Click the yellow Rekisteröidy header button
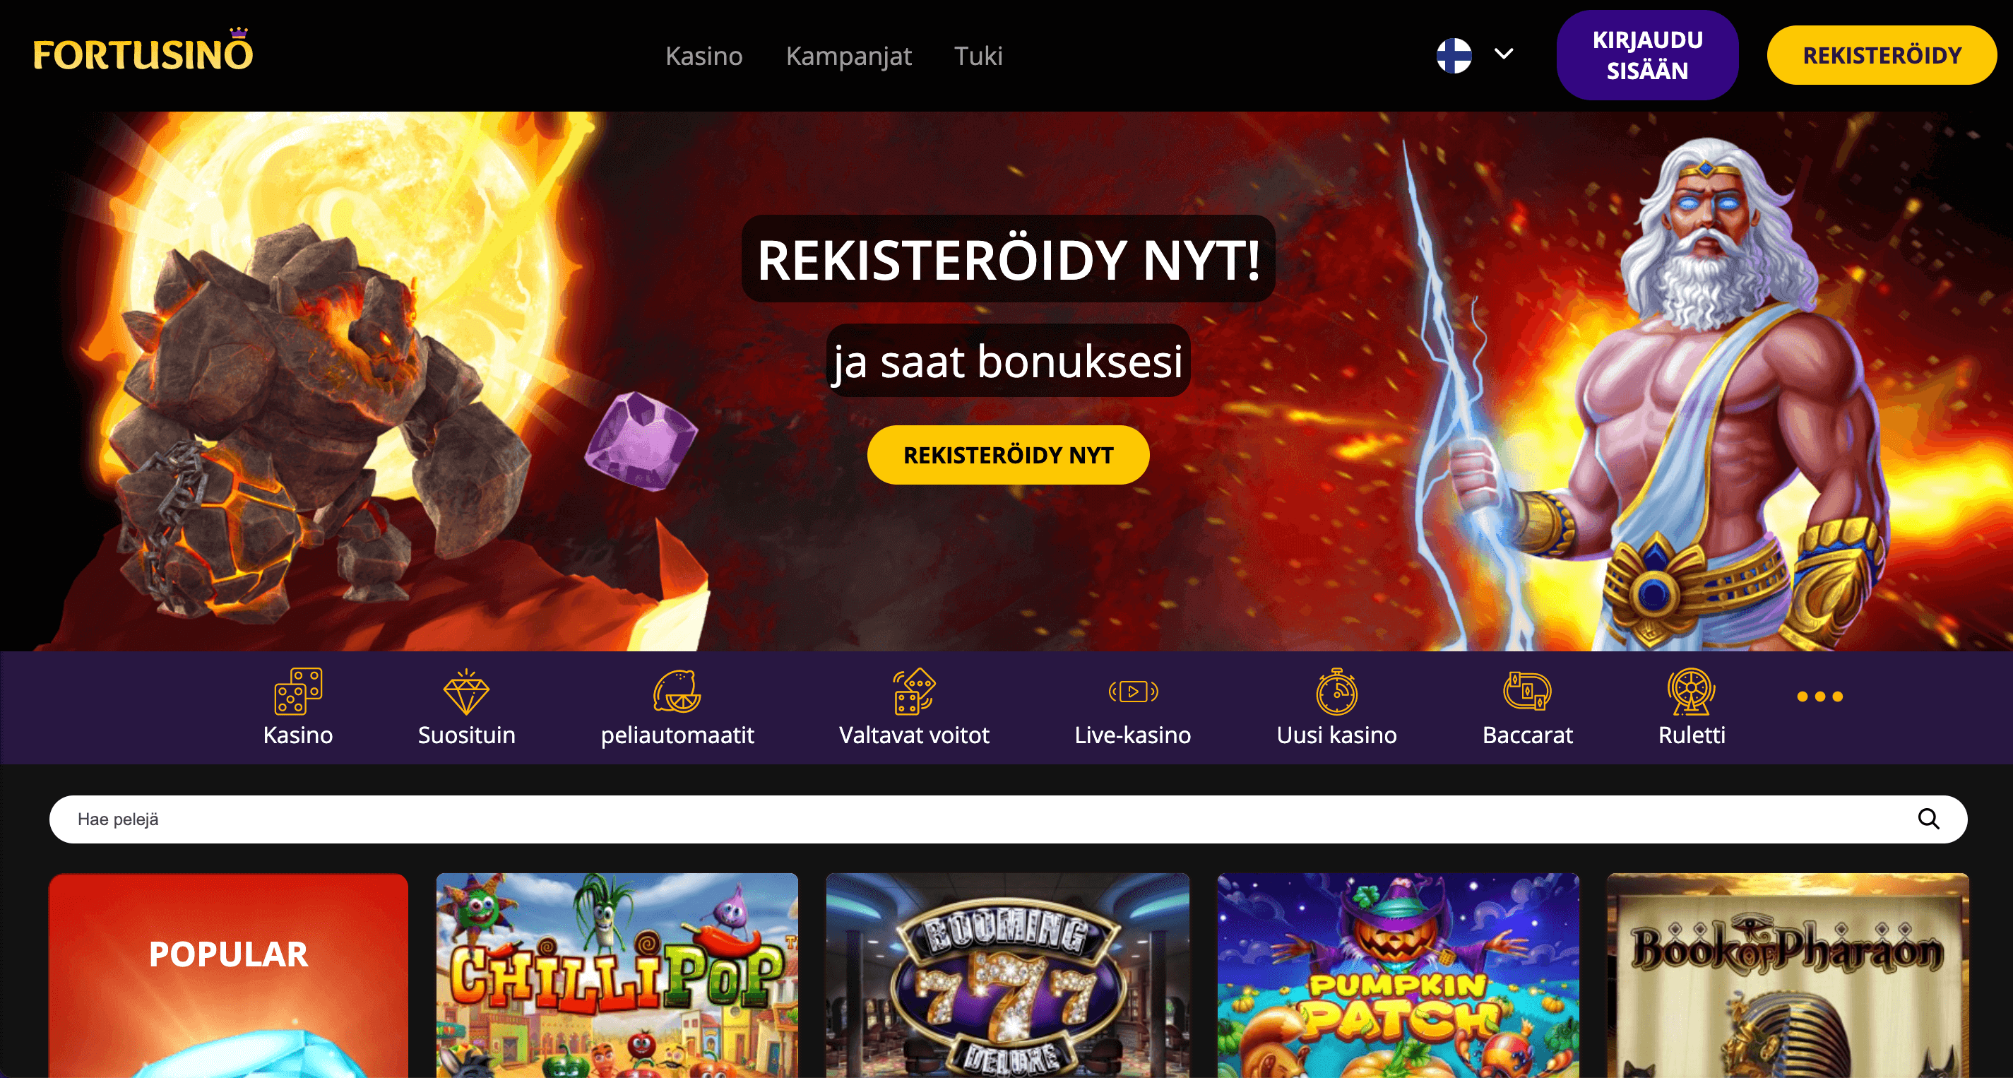Image resolution: width=2013 pixels, height=1078 pixels. pyautogui.click(x=1882, y=56)
